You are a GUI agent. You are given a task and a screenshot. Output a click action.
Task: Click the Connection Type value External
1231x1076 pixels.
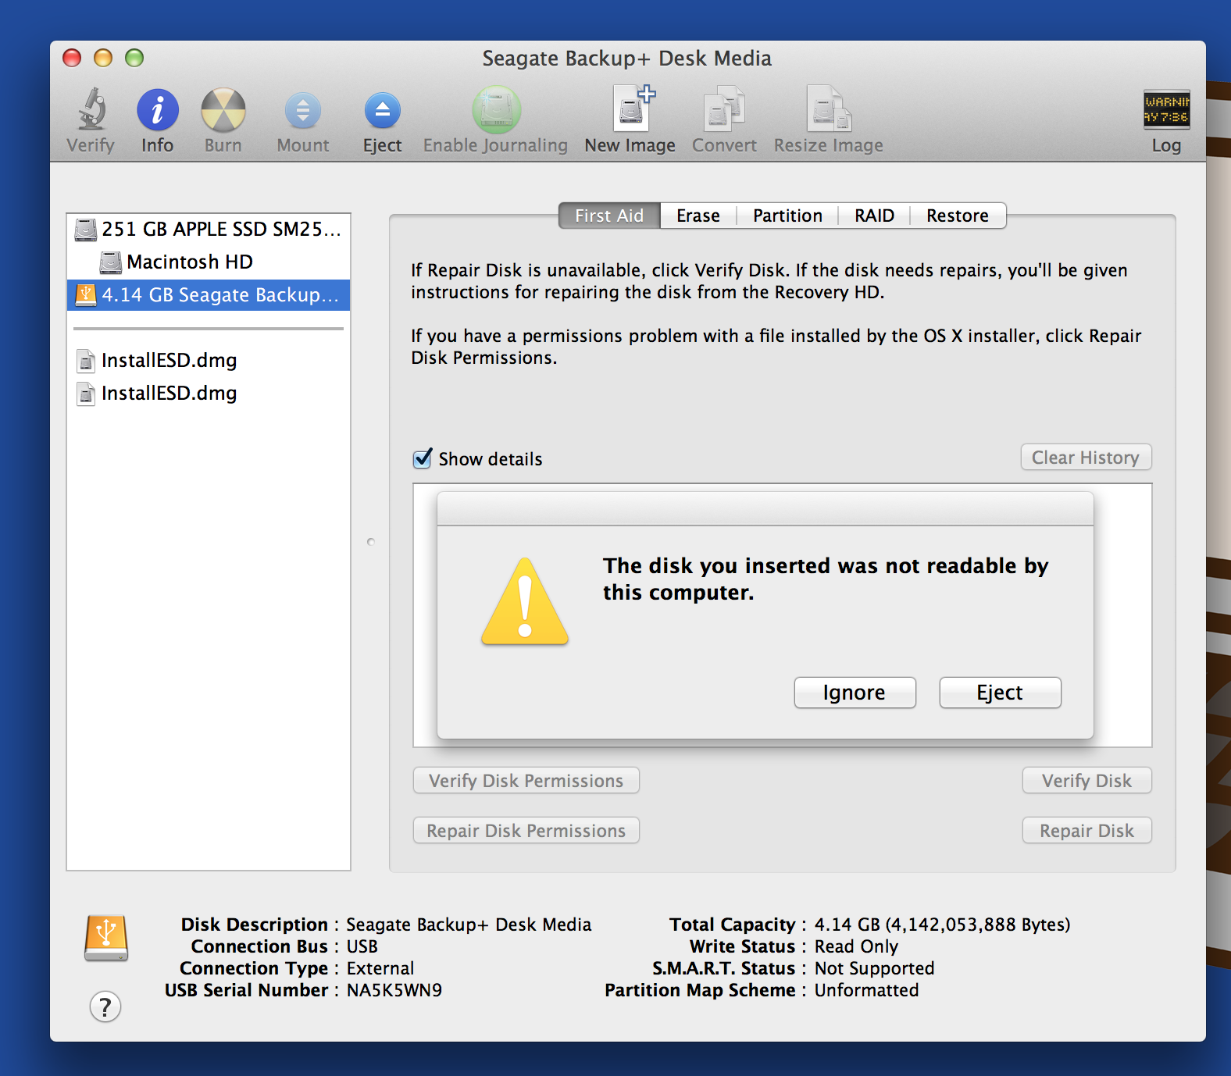click(x=380, y=968)
